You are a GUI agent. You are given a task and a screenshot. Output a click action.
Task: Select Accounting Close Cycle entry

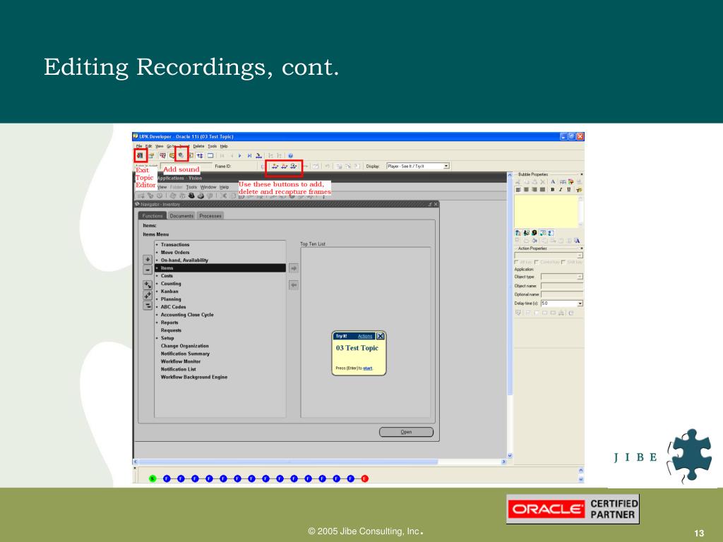point(187,315)
